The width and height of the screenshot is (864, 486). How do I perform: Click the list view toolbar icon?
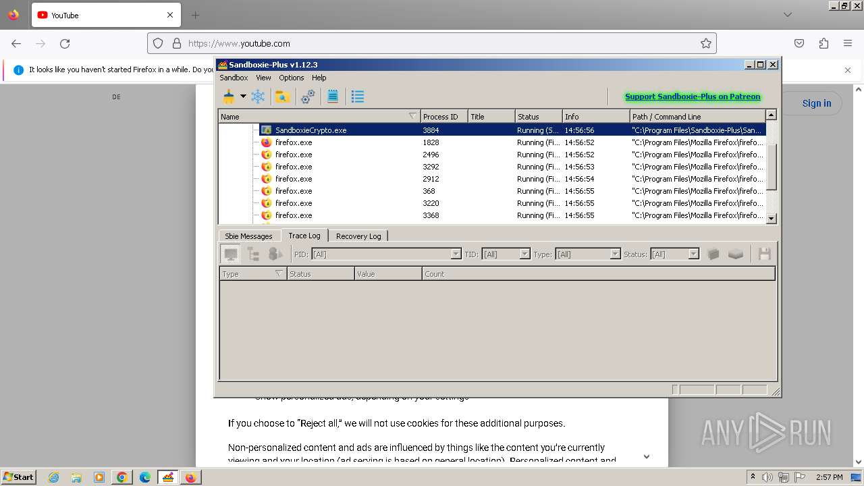358,97
